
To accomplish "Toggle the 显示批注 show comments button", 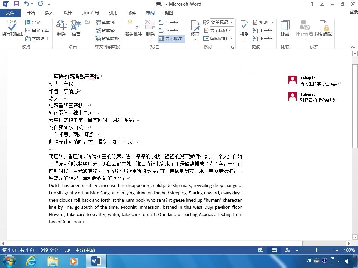I will coord(171,38).
